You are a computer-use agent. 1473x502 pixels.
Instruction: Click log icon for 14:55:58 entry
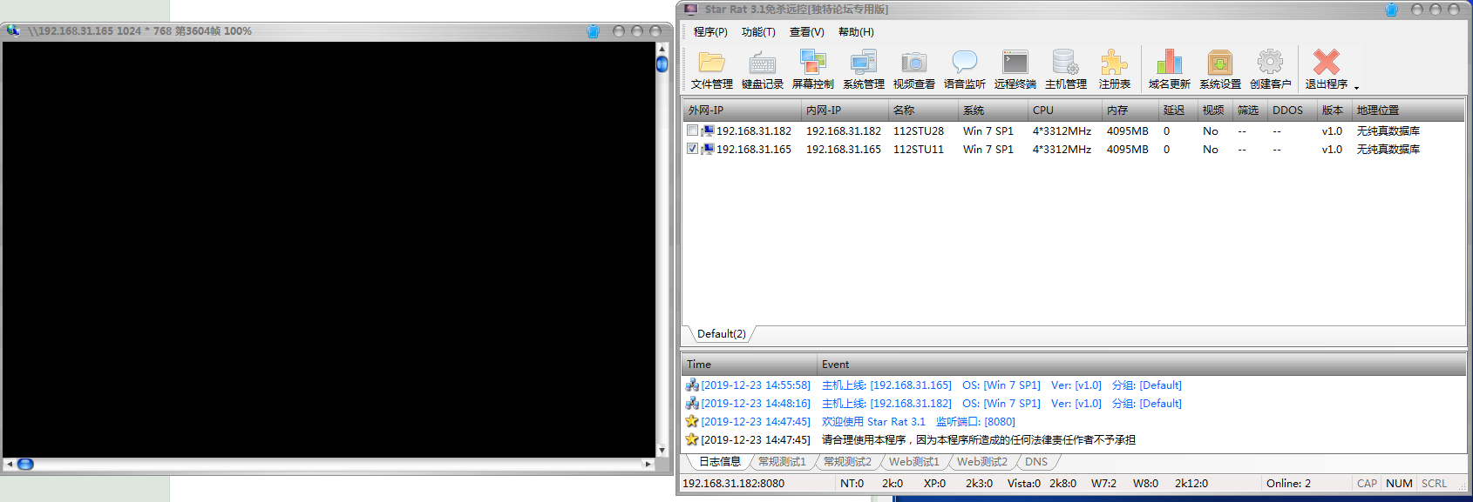[x=691, y=385]
